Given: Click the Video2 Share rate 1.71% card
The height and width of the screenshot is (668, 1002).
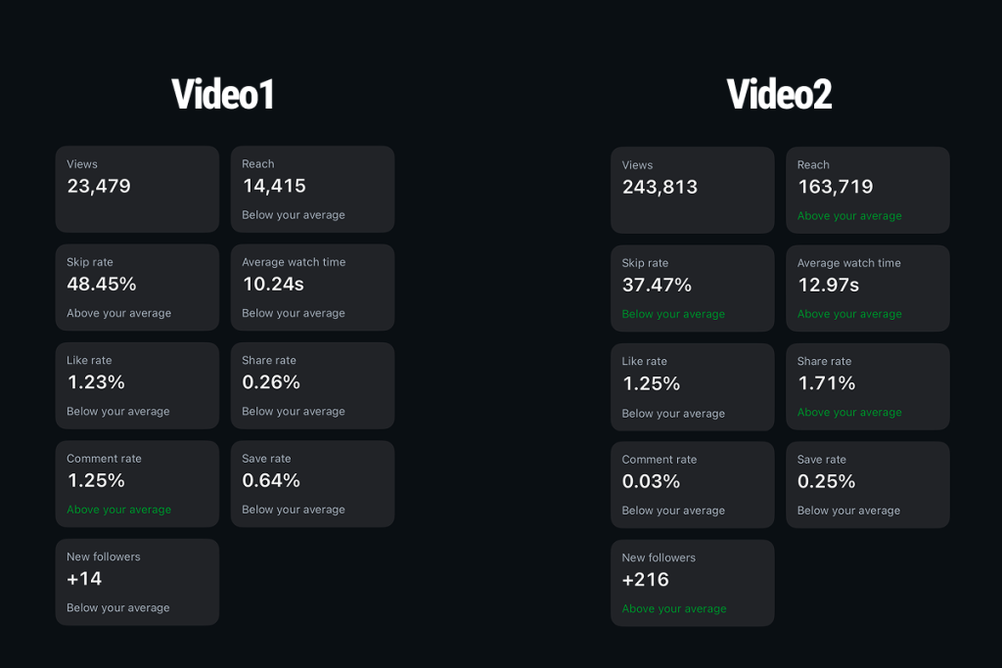Looking at the screenshot, I should point(868,387).
